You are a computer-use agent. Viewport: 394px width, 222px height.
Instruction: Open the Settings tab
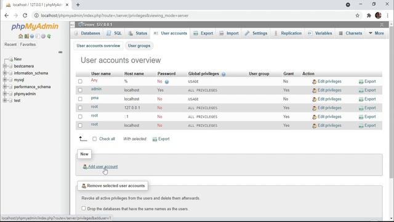click(256, 33)
